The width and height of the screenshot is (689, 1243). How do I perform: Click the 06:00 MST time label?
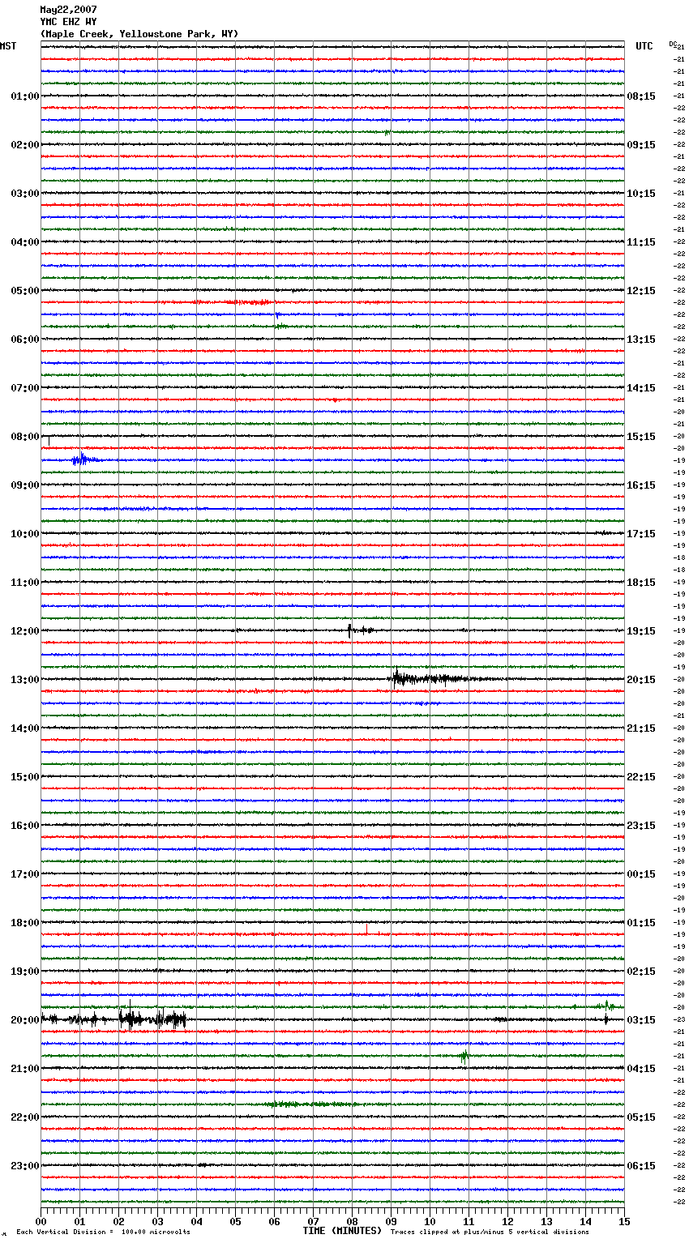coord(25,340)
